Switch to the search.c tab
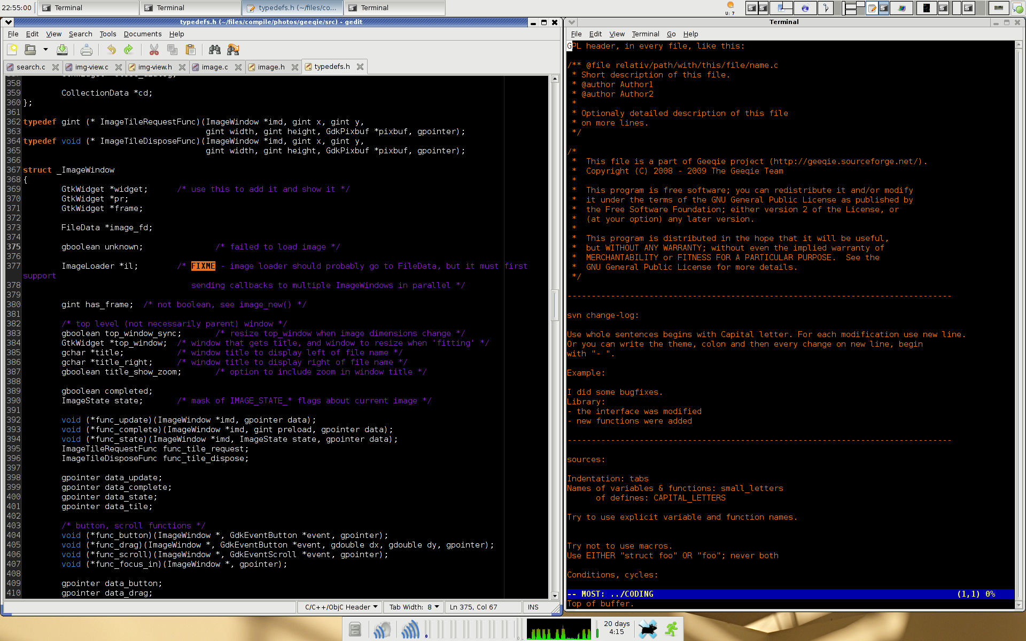Screen dimensions: 1026x641 coord(30,67)
